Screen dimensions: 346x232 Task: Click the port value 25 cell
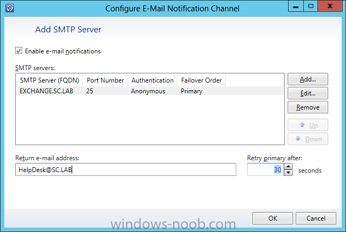pyautogui.click(x=90, y=91)
